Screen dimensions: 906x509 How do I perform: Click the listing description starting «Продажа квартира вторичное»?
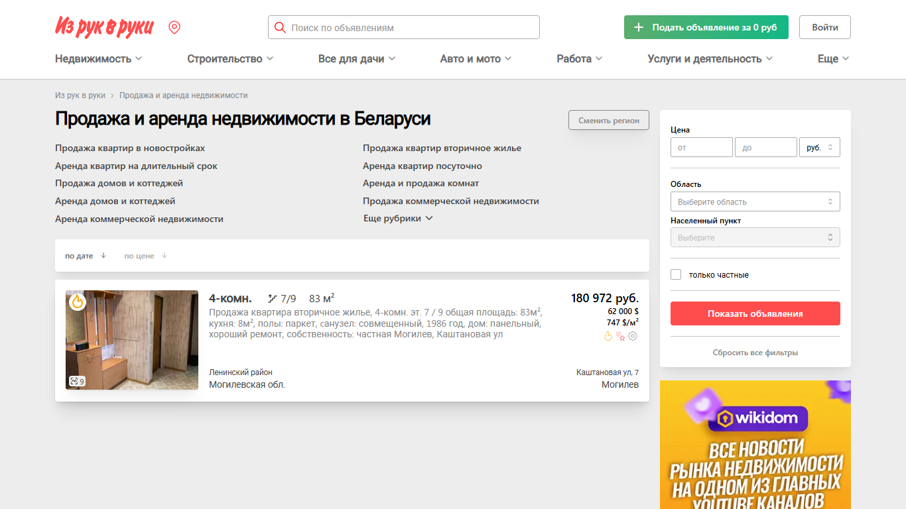pos(375,323)
